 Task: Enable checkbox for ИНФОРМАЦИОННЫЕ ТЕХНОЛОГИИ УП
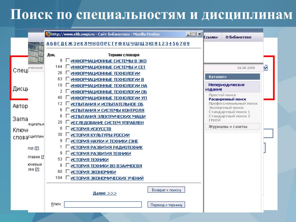point(68,97)
